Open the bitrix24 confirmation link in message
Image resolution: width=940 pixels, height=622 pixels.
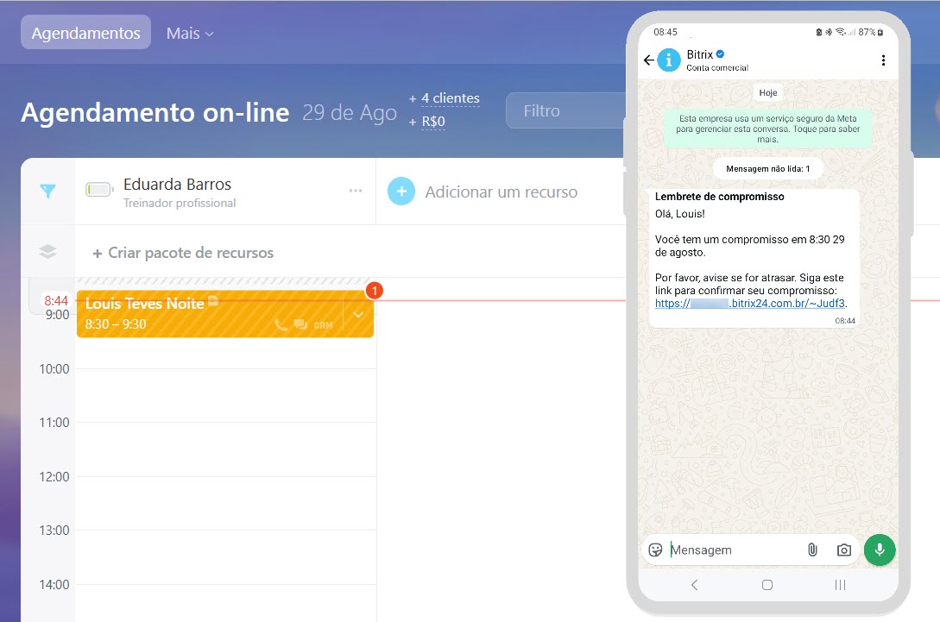(x=750, y=304)
